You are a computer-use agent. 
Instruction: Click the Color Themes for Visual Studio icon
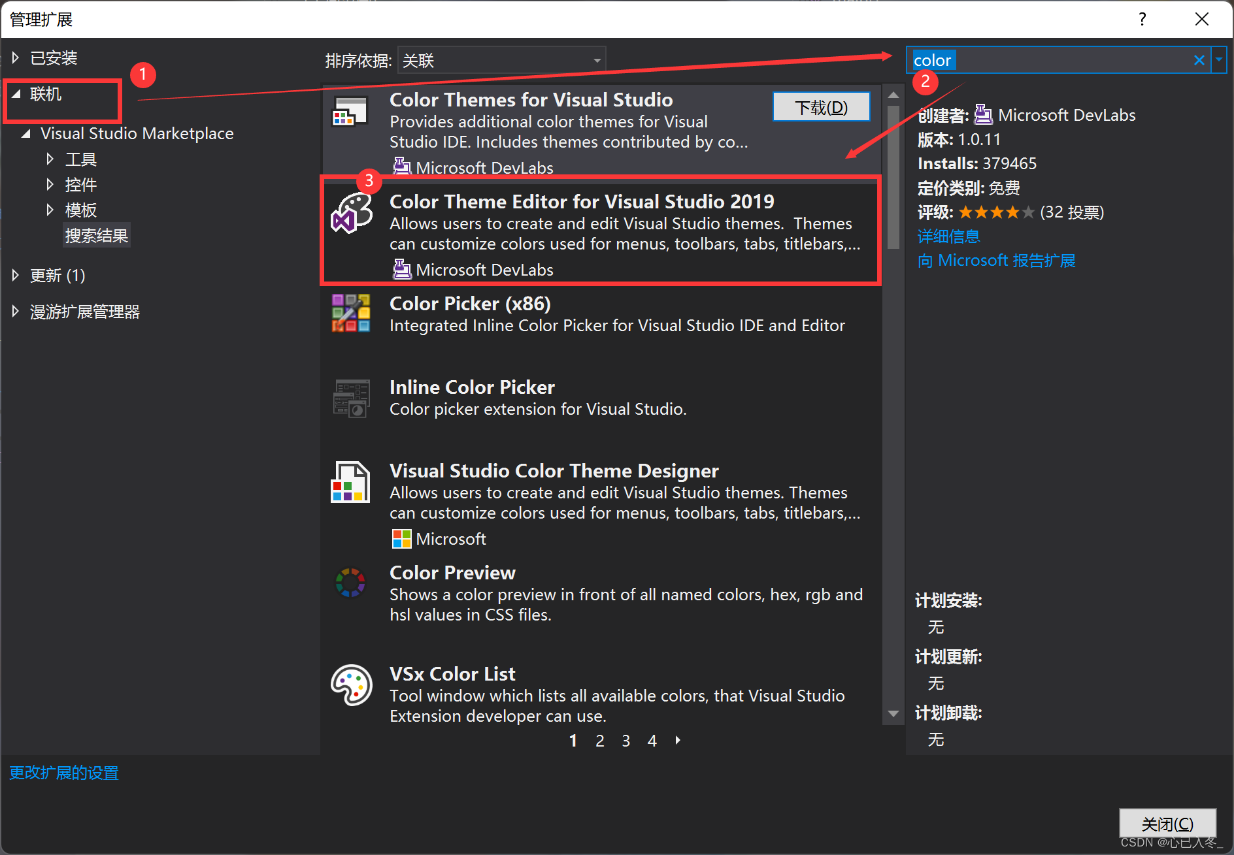[350, 112]
